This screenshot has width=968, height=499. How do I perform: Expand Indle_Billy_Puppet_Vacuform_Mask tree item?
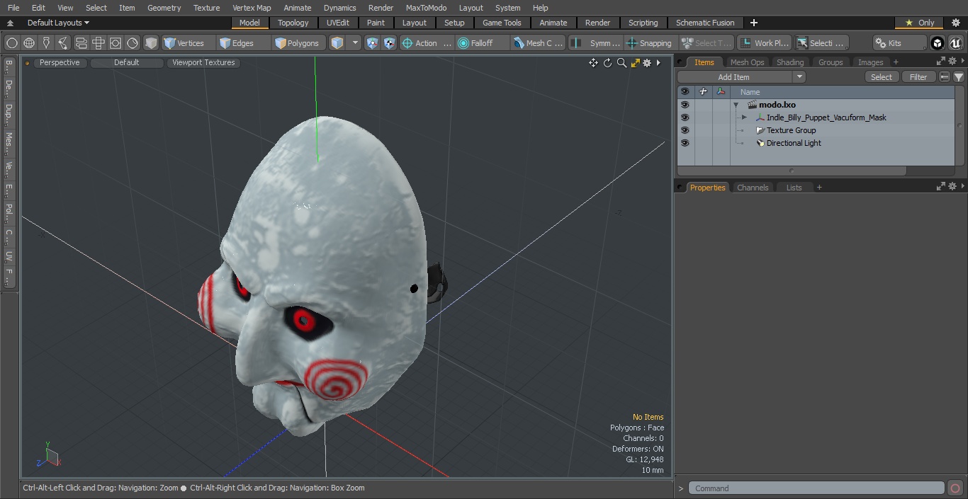coord(744,117)
